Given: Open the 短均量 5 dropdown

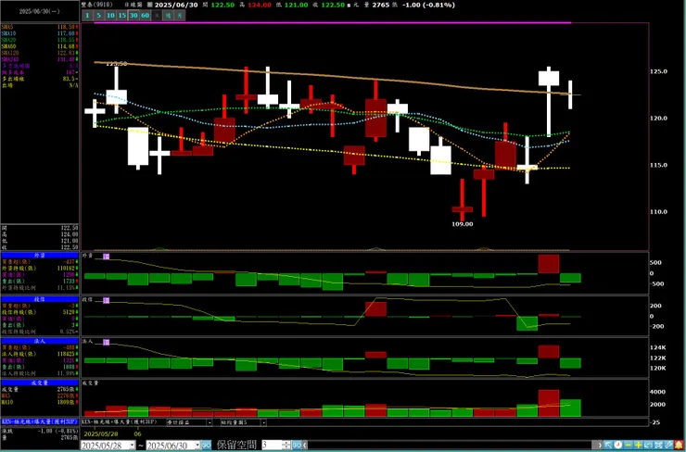Looking at the screenshot, I should (264, 422).
